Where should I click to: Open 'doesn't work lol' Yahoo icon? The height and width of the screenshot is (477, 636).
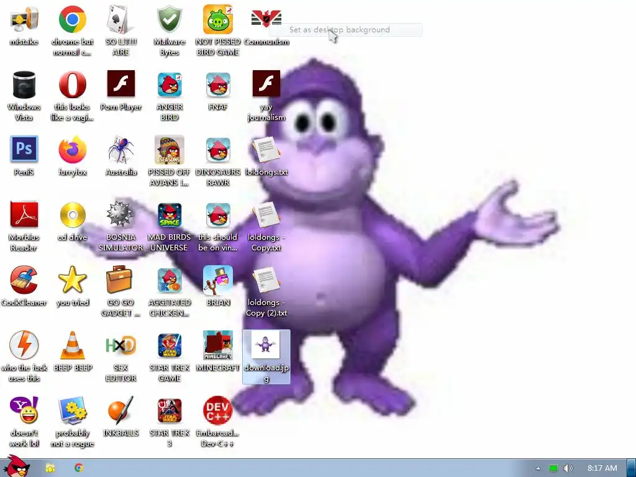click(24, 410)
